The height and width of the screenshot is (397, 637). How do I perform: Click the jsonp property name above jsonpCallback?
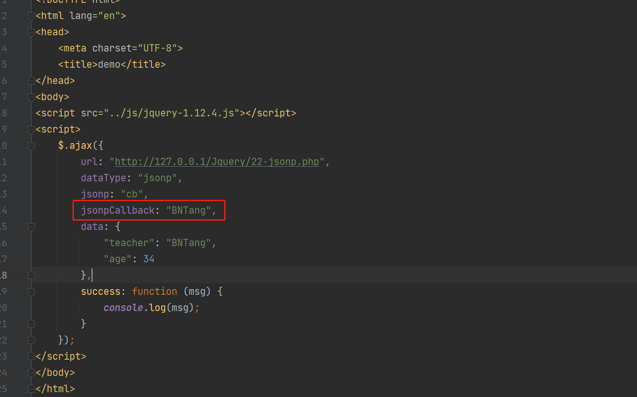[x=95, y=194]
